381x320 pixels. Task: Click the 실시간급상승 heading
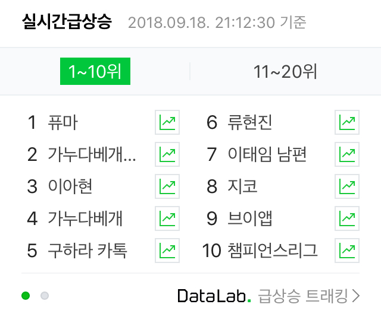(x=67, y=22)
